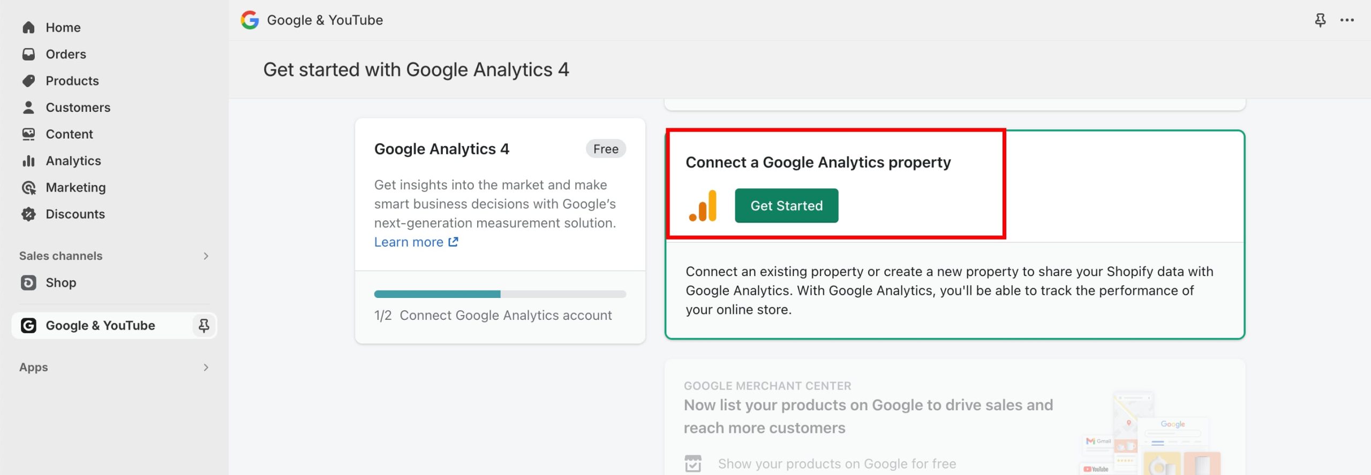Click the Analytics bar chart icon
1371x475 pixels.
pyautogui.click(x=28, y=161)
